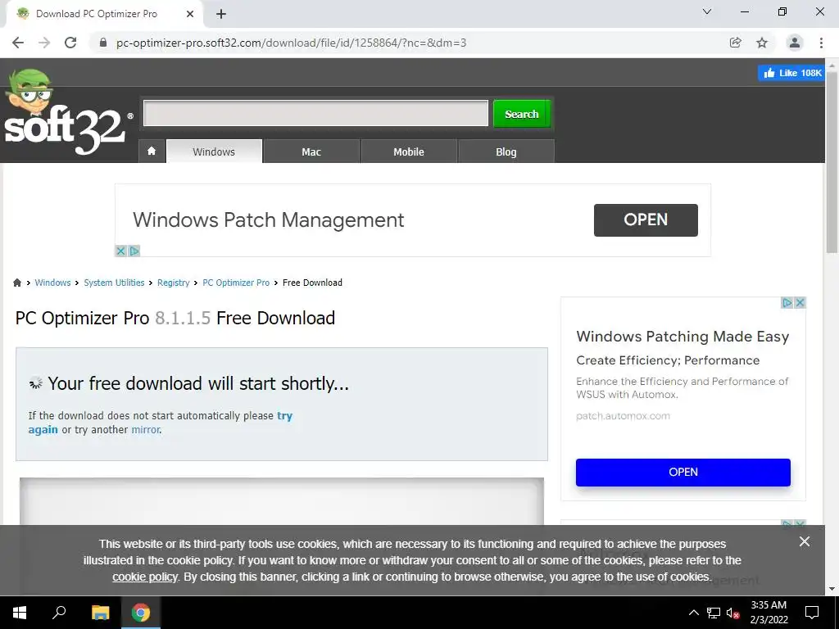Close the top banner ad X icon

121,251
